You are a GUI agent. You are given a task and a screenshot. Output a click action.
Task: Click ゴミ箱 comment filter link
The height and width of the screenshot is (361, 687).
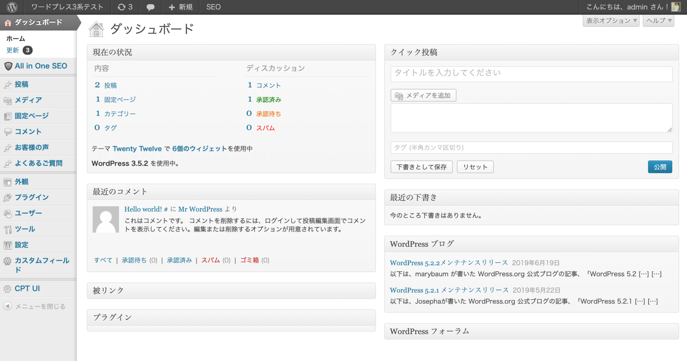click(249, 260)
